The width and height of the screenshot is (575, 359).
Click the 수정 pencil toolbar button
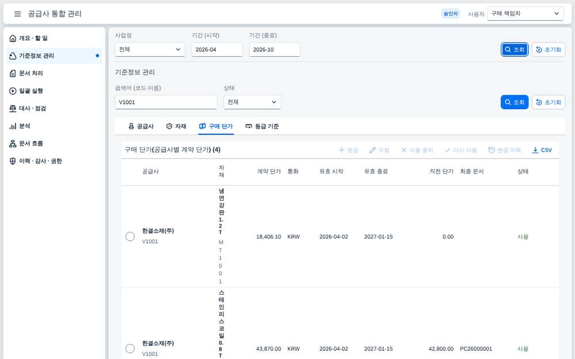point(379,150)
